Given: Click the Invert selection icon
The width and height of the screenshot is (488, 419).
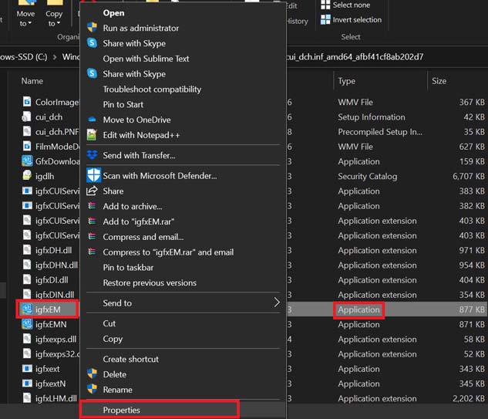Looking at the screenshot, I should 325,19.
